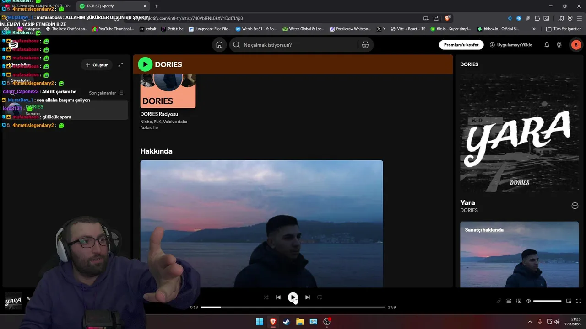Image resolution: width=586 pixels, height=329 pixels.
Task: Enter full screen player mode
Action: [x=579, y=301]
